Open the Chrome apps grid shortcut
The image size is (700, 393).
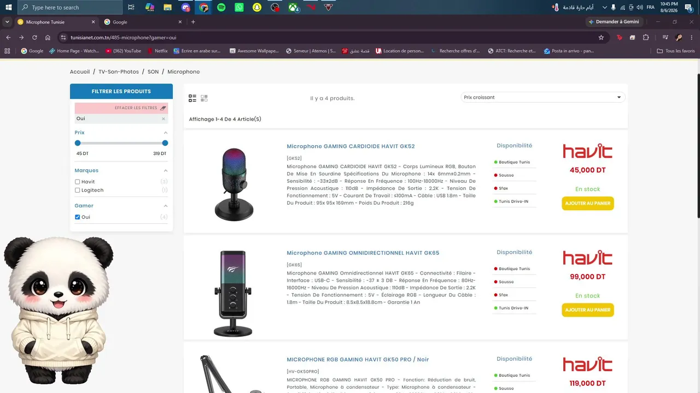[x=7, y=51]
